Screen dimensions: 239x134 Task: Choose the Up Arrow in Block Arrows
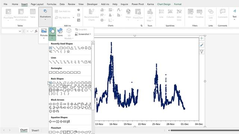tap(58, 104)
